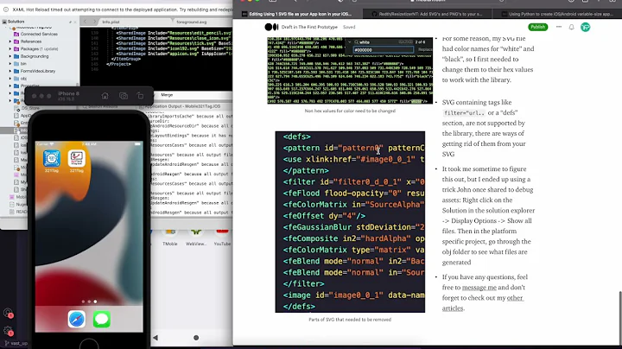
Task: Expand the obj folder
Action: point(10,79)
